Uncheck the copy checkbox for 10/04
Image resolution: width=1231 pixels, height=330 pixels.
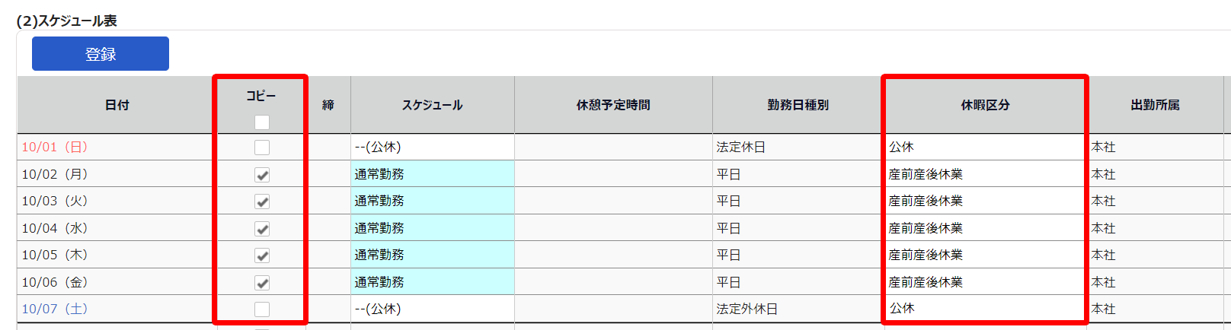pyautogui.click(x=262, y=229)
